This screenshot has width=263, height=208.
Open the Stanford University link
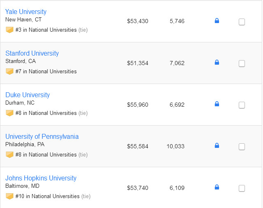[x=32, y=53]
